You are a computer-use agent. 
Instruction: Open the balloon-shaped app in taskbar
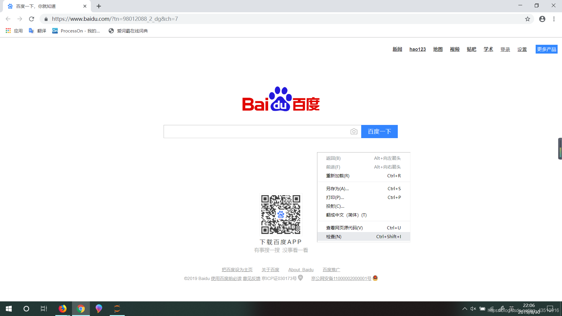point(99,309)
